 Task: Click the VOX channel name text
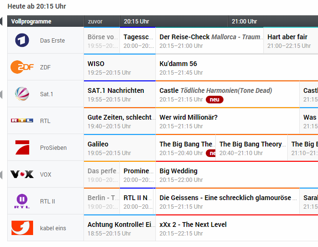click(x=46, y=175)
